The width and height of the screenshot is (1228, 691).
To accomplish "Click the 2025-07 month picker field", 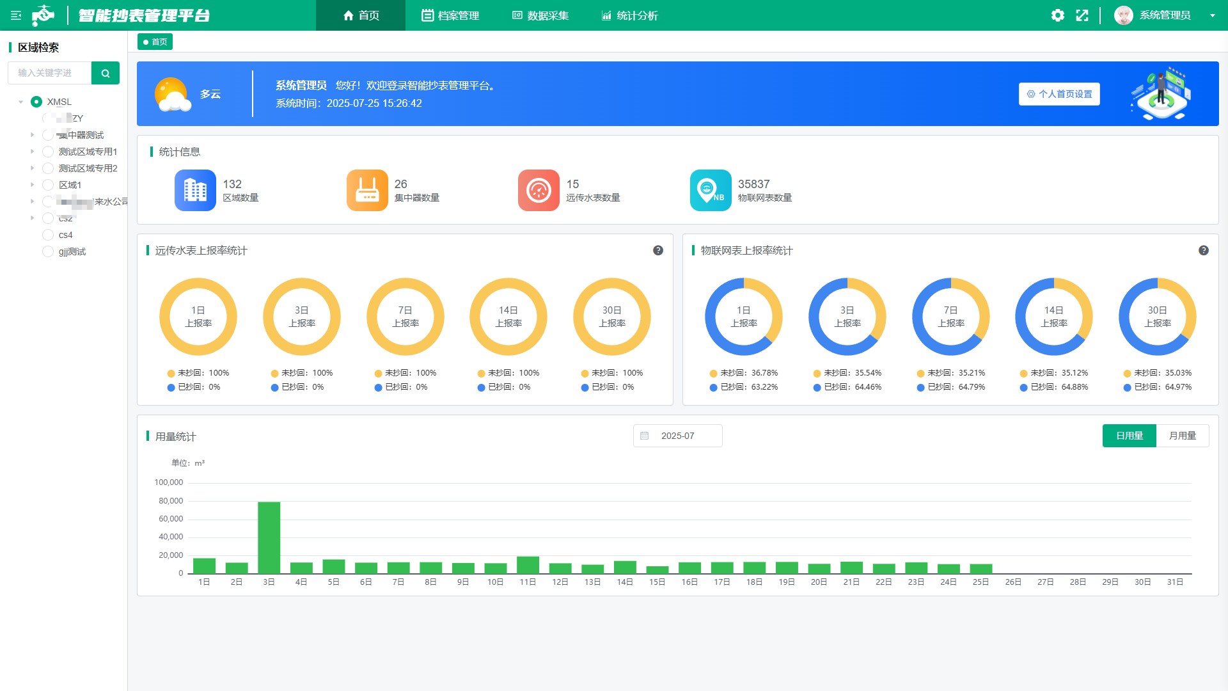I will click(677, 436).
